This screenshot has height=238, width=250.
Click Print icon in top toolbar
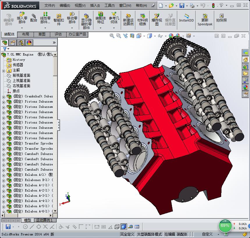click(x=192, y=6)
